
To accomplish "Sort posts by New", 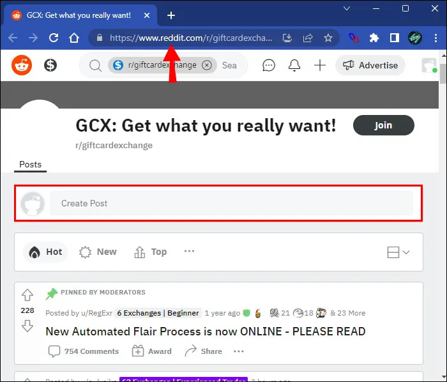I will click(x=98, y=252).
